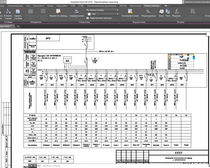Open the BIM 360 ribbon tab
Image resolution: width=210 pixels, height=168 pixels.
coord(123,6)
